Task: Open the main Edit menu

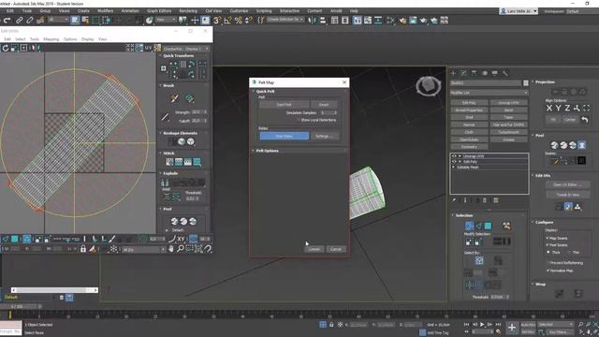Action: click(x=10, y=11)
